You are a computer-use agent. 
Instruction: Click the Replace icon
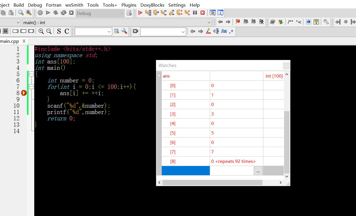[x=28, y=13]
